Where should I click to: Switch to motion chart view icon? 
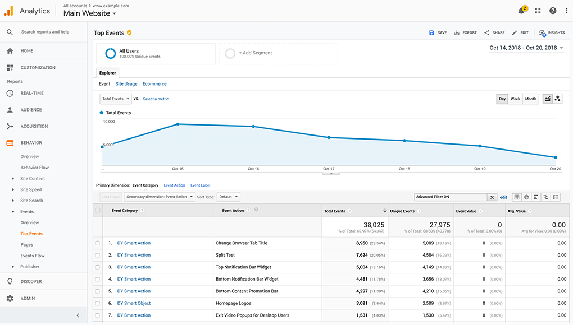[x=557, y=99]
